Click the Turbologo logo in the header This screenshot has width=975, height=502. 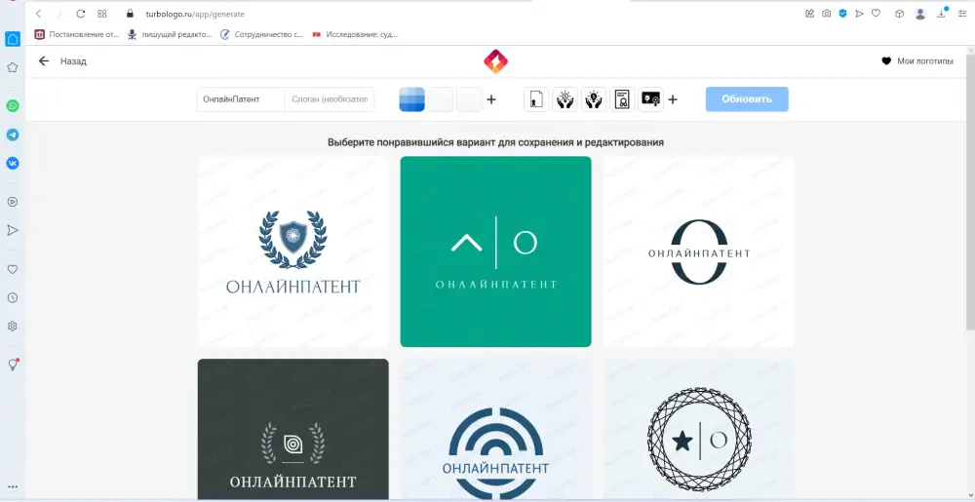point(495,61)
